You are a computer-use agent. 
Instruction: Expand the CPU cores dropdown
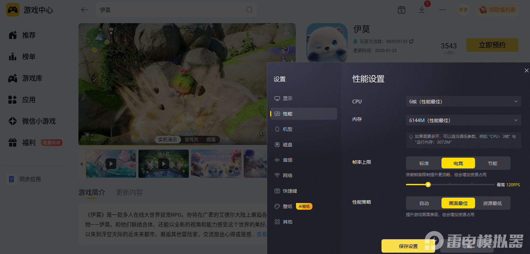[463, 102]
